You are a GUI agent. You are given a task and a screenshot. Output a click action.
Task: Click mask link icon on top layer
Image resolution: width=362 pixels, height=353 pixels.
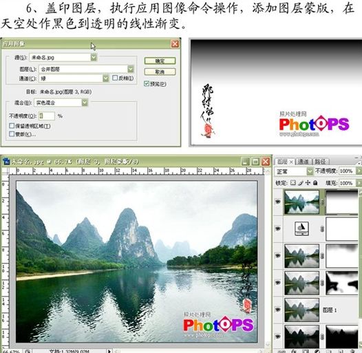pyautogui.click(x=322, y=202)
